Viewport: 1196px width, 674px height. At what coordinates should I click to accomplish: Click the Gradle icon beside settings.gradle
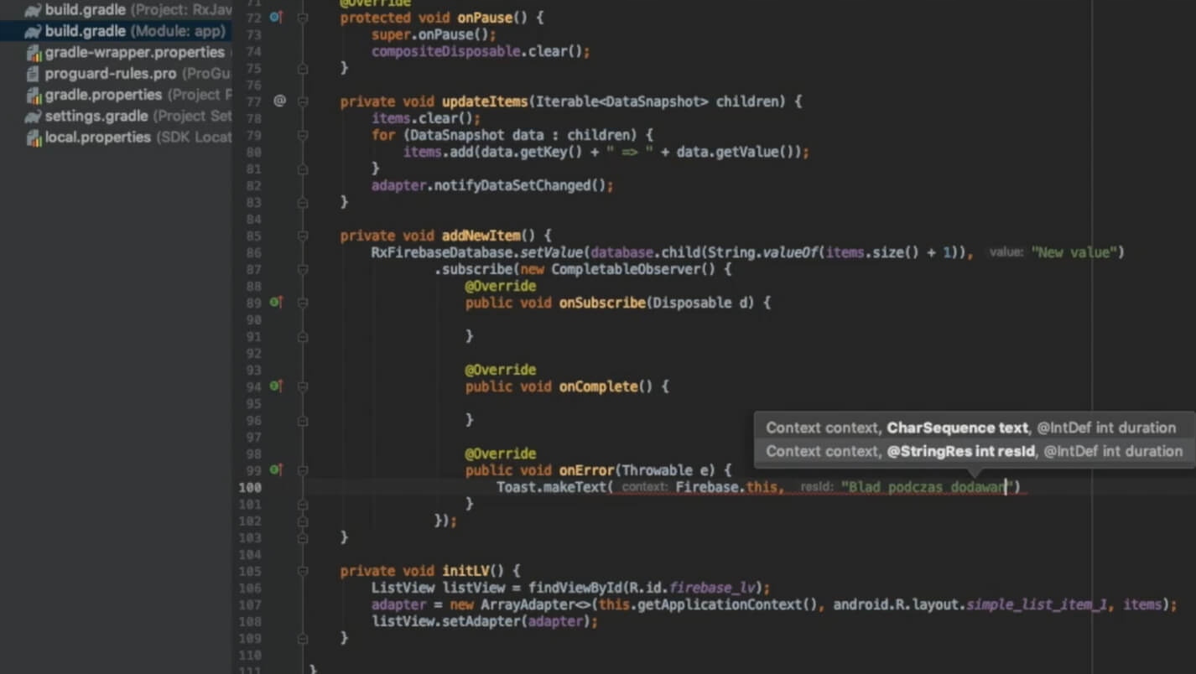click(33, 117)
